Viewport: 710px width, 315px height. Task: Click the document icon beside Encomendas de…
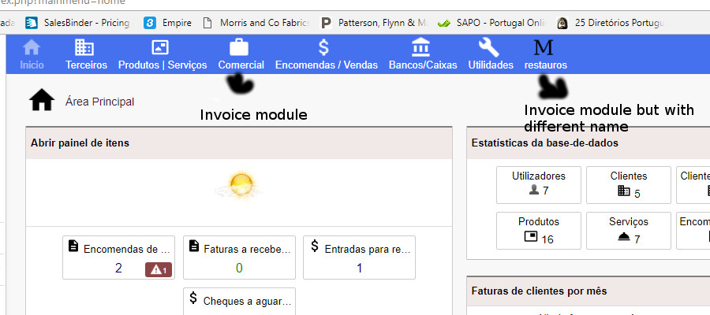click(x=73, y=246)
